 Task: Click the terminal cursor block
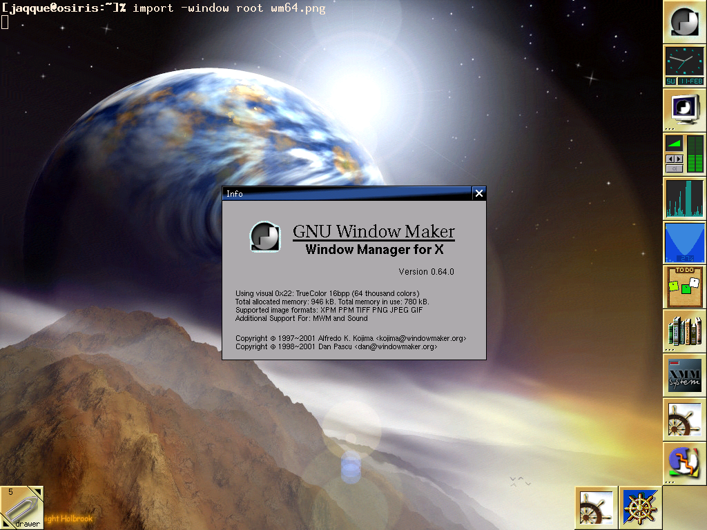pyautogui.click(x=5, y=22)
